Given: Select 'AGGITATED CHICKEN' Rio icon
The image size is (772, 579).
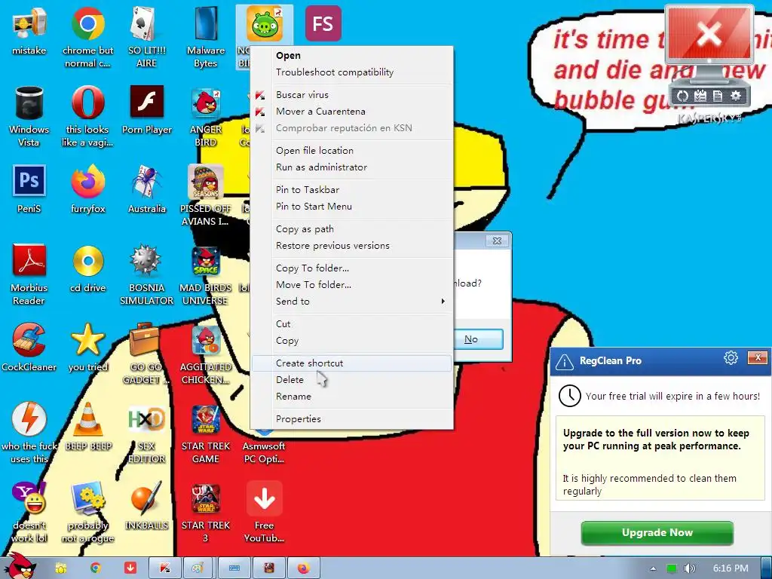Looking at the screenshot, I should point(205,354).
